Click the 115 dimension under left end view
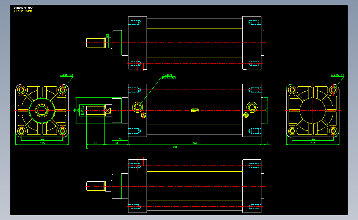 point(43,143)
